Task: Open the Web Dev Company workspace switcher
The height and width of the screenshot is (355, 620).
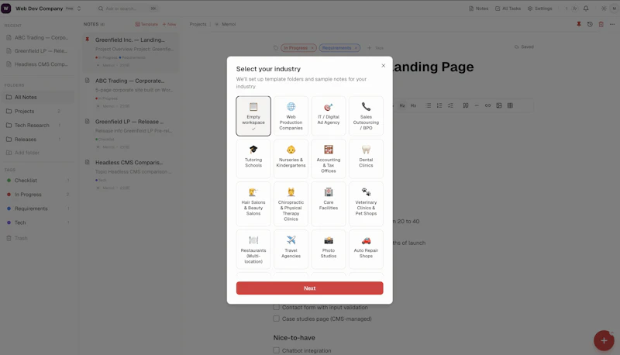Action: pyautogui.click(x=48, y=9)
